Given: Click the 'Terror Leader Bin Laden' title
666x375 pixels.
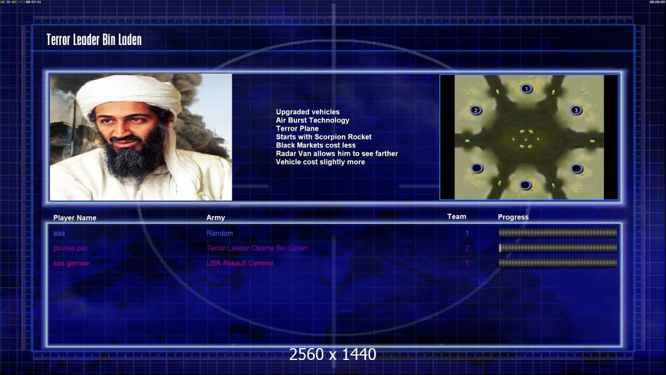Looking at the screenshot, I should [94, 40].
